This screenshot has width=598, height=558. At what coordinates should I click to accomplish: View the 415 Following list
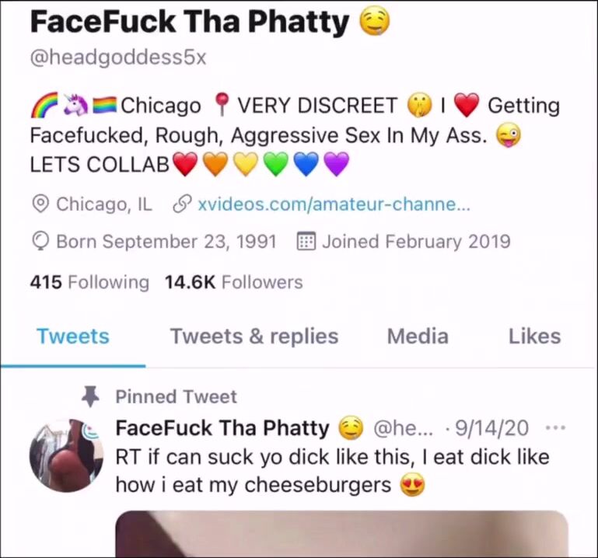pyautogui.click(x=89, y=282)
